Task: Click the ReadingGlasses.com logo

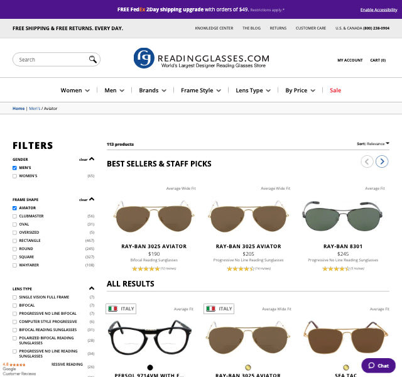Action: tap(202, 58)
